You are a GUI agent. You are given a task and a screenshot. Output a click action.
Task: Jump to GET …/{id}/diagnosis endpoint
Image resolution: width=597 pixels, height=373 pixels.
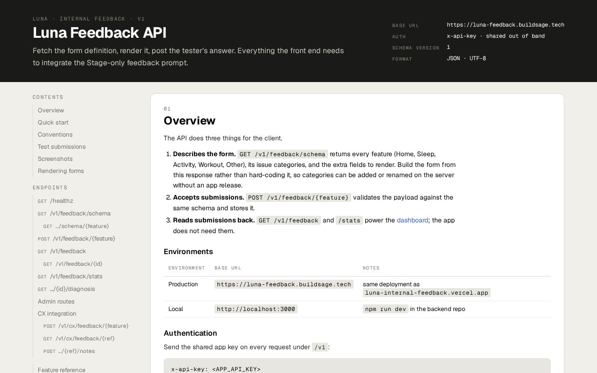pos(66,289)
